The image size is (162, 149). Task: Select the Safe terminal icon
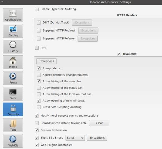pos(13,93)
